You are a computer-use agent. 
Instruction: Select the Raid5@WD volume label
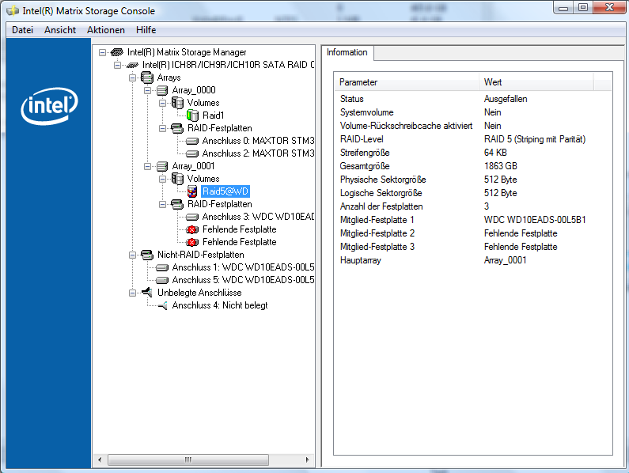point(225,191)
